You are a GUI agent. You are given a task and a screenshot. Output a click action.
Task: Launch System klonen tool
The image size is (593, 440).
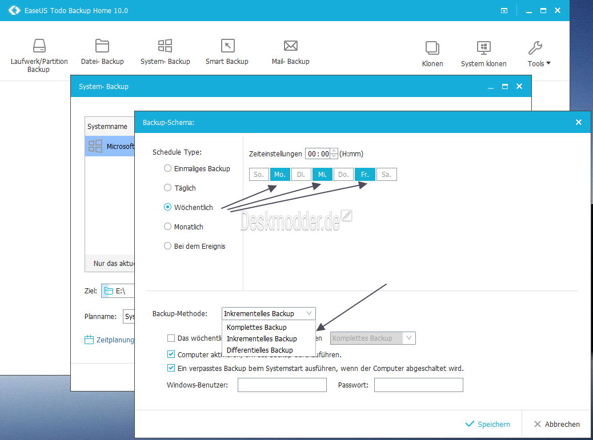coord(483,54)
